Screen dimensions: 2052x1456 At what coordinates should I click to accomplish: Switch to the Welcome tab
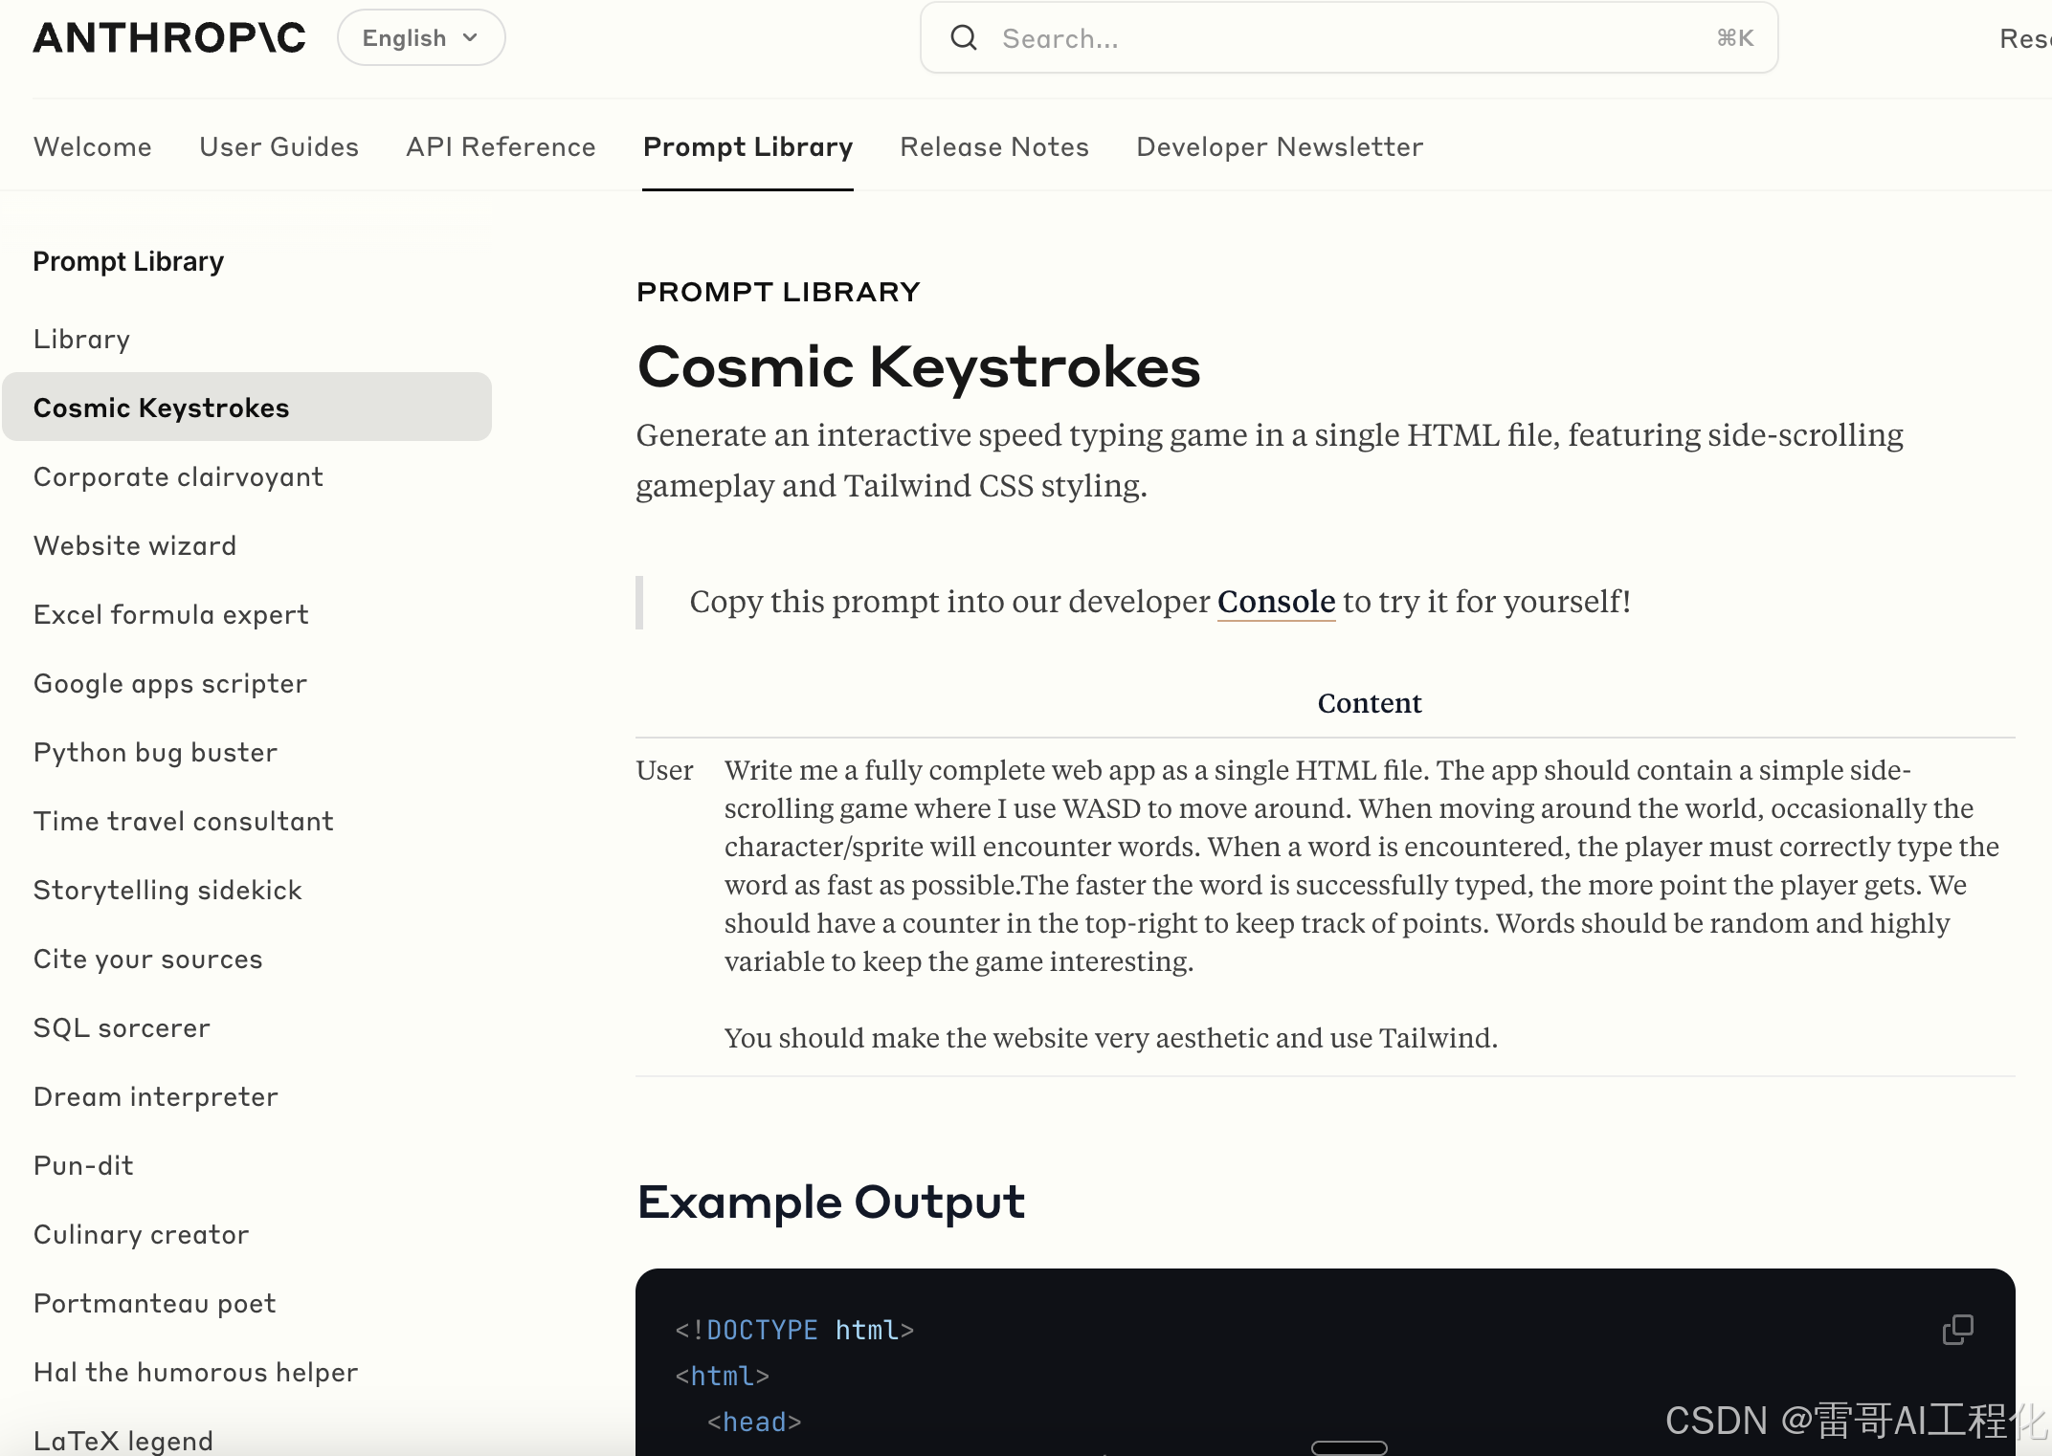click(93, 146)
